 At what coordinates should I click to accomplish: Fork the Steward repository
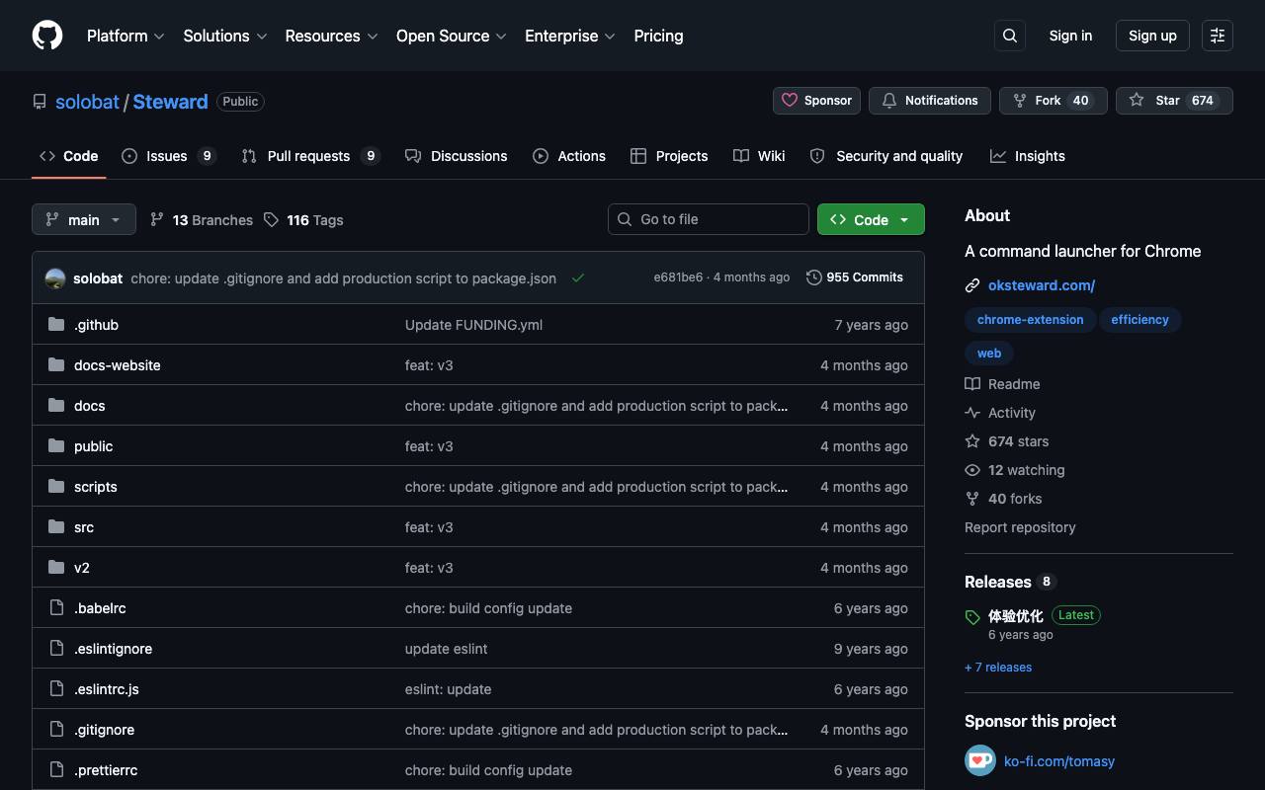click(1054, 101)
